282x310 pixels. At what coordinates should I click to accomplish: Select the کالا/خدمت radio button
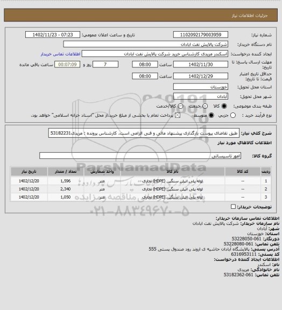[x=180, y=106]
